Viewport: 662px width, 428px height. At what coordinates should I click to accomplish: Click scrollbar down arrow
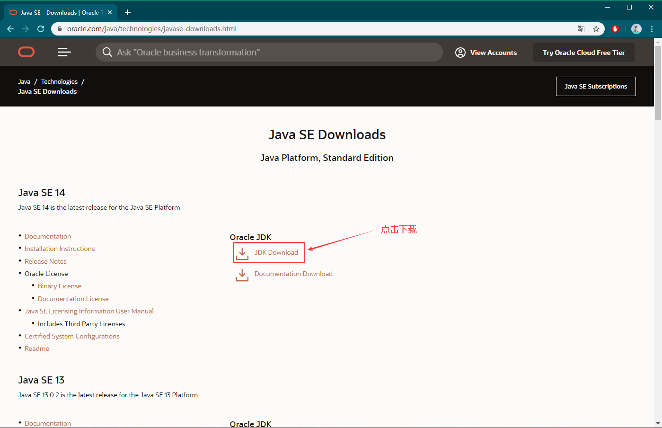point(658,423)
